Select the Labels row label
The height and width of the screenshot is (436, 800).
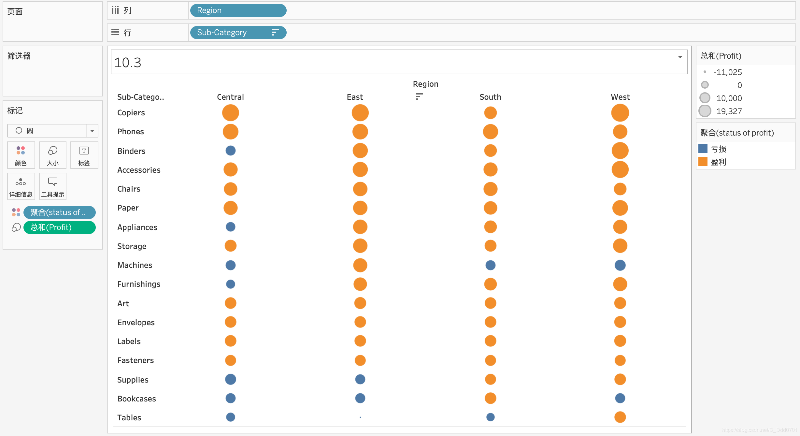pyautogui.click(x=129, y=342)
